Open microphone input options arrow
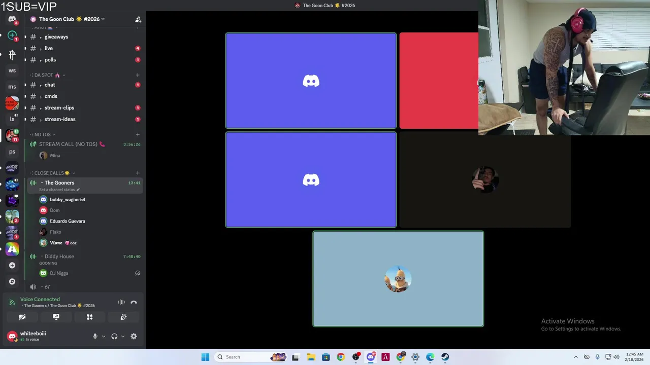This screenshot has width=650, height=365. tap(103, 336)
